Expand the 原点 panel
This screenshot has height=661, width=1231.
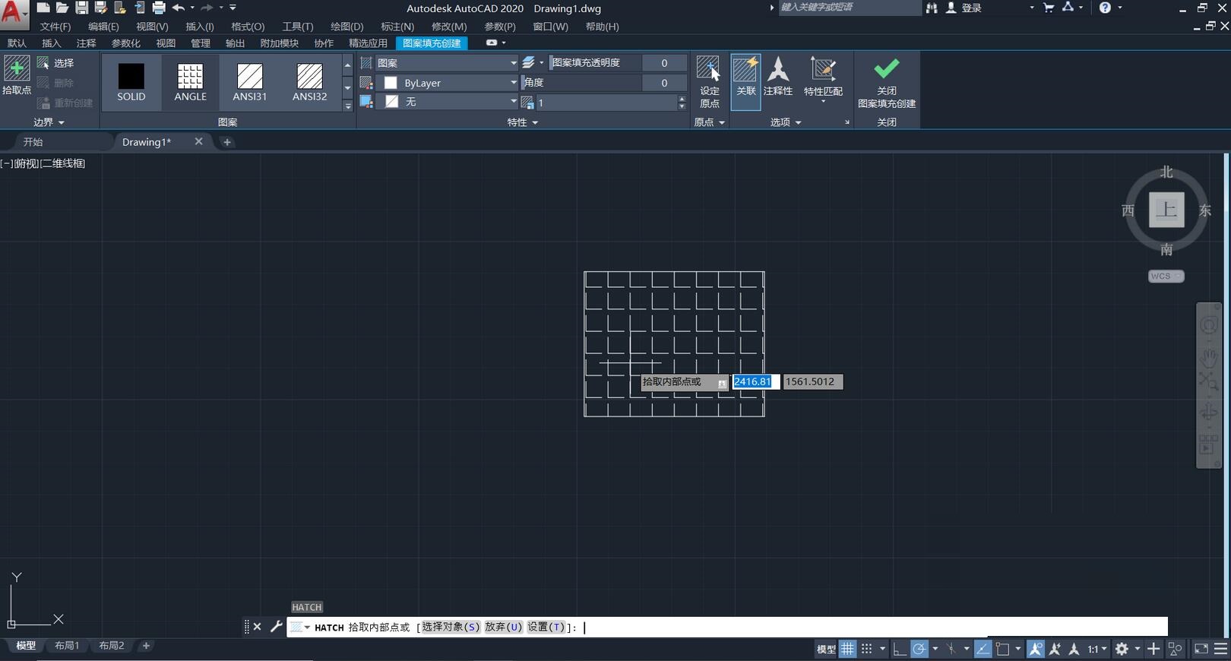pyautogui.click(x=709, y=122)
